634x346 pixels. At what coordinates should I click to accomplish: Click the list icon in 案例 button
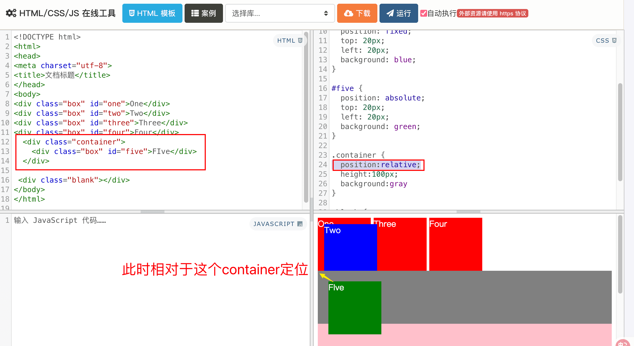[195, 13]
